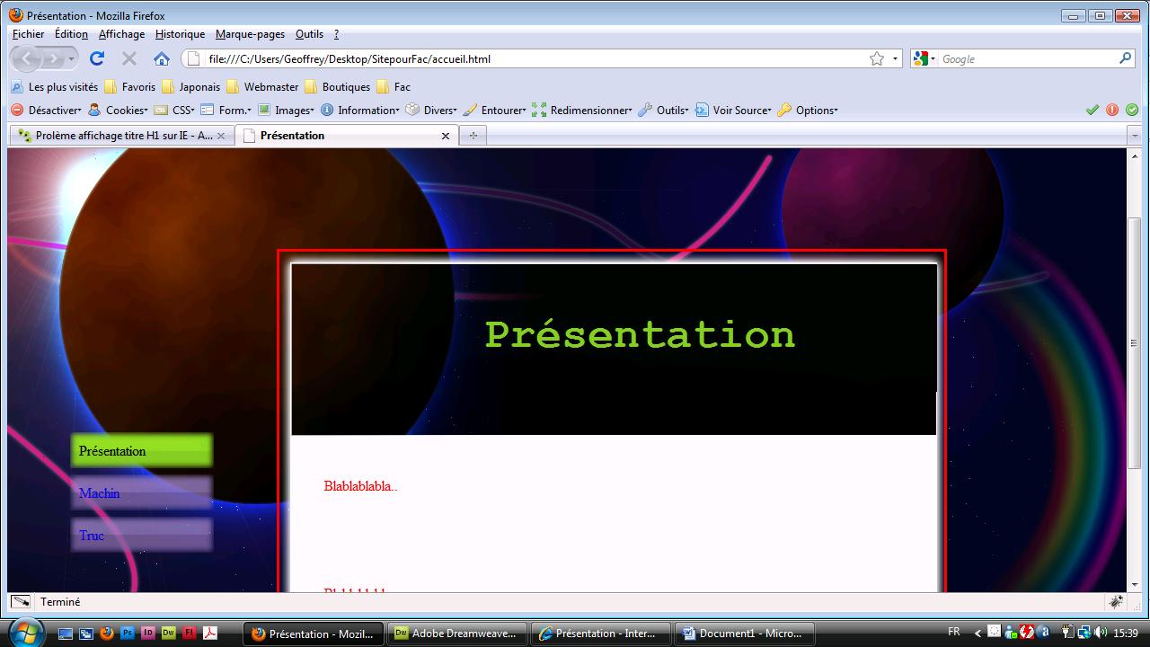The height and width of the screenshot is (647, 1150).
Task: Expand the Options developer toolbar menu
Action: click(x=808, y=111)
